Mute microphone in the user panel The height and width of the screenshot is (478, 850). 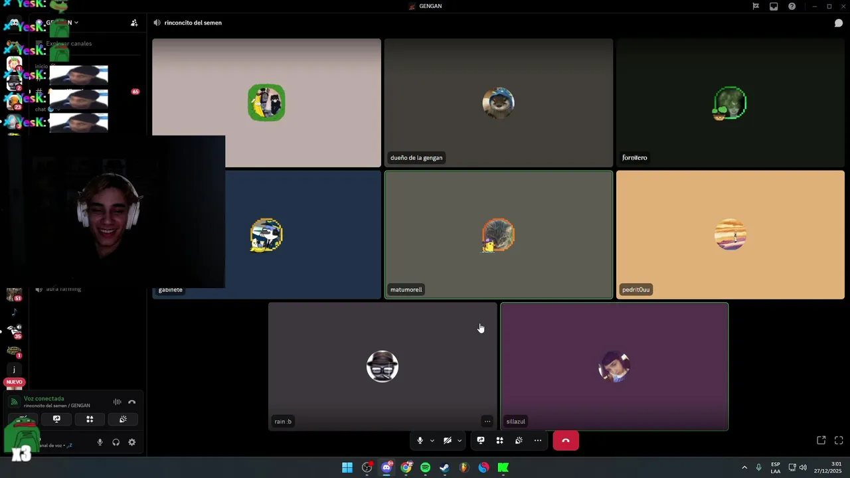(x=100, y=442)
